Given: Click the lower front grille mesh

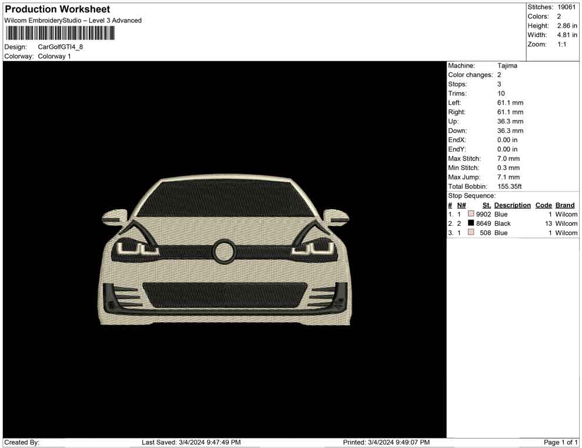Looking at the screenshot, I should [x=225, y=295].
